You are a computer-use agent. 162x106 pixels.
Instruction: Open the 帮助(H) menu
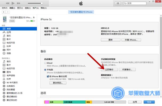(x=44, y=8)
